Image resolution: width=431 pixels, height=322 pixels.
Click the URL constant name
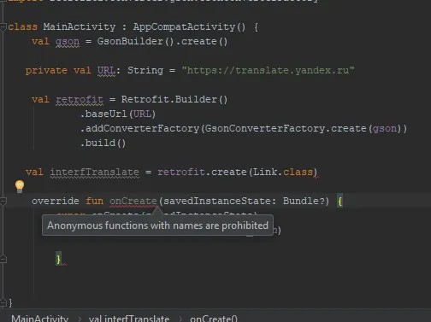pyautogui.click(x=106, y=70)
